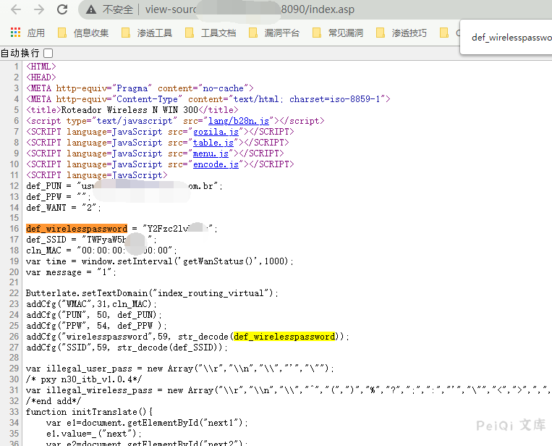Reload the page with refresh icon

click(x=63, y=10)
